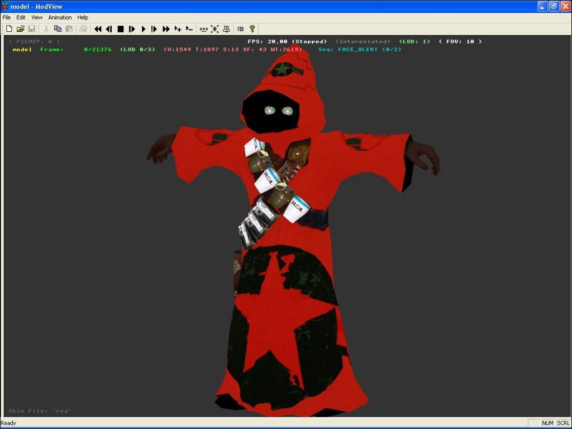Screen dimensions: 572x429
Task: Open the Animation menu
Action: [60, 17]
